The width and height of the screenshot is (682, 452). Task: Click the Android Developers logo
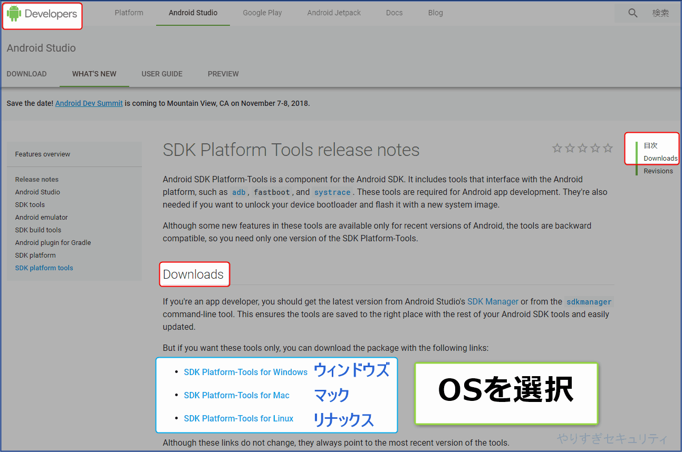tap(43, 14)
